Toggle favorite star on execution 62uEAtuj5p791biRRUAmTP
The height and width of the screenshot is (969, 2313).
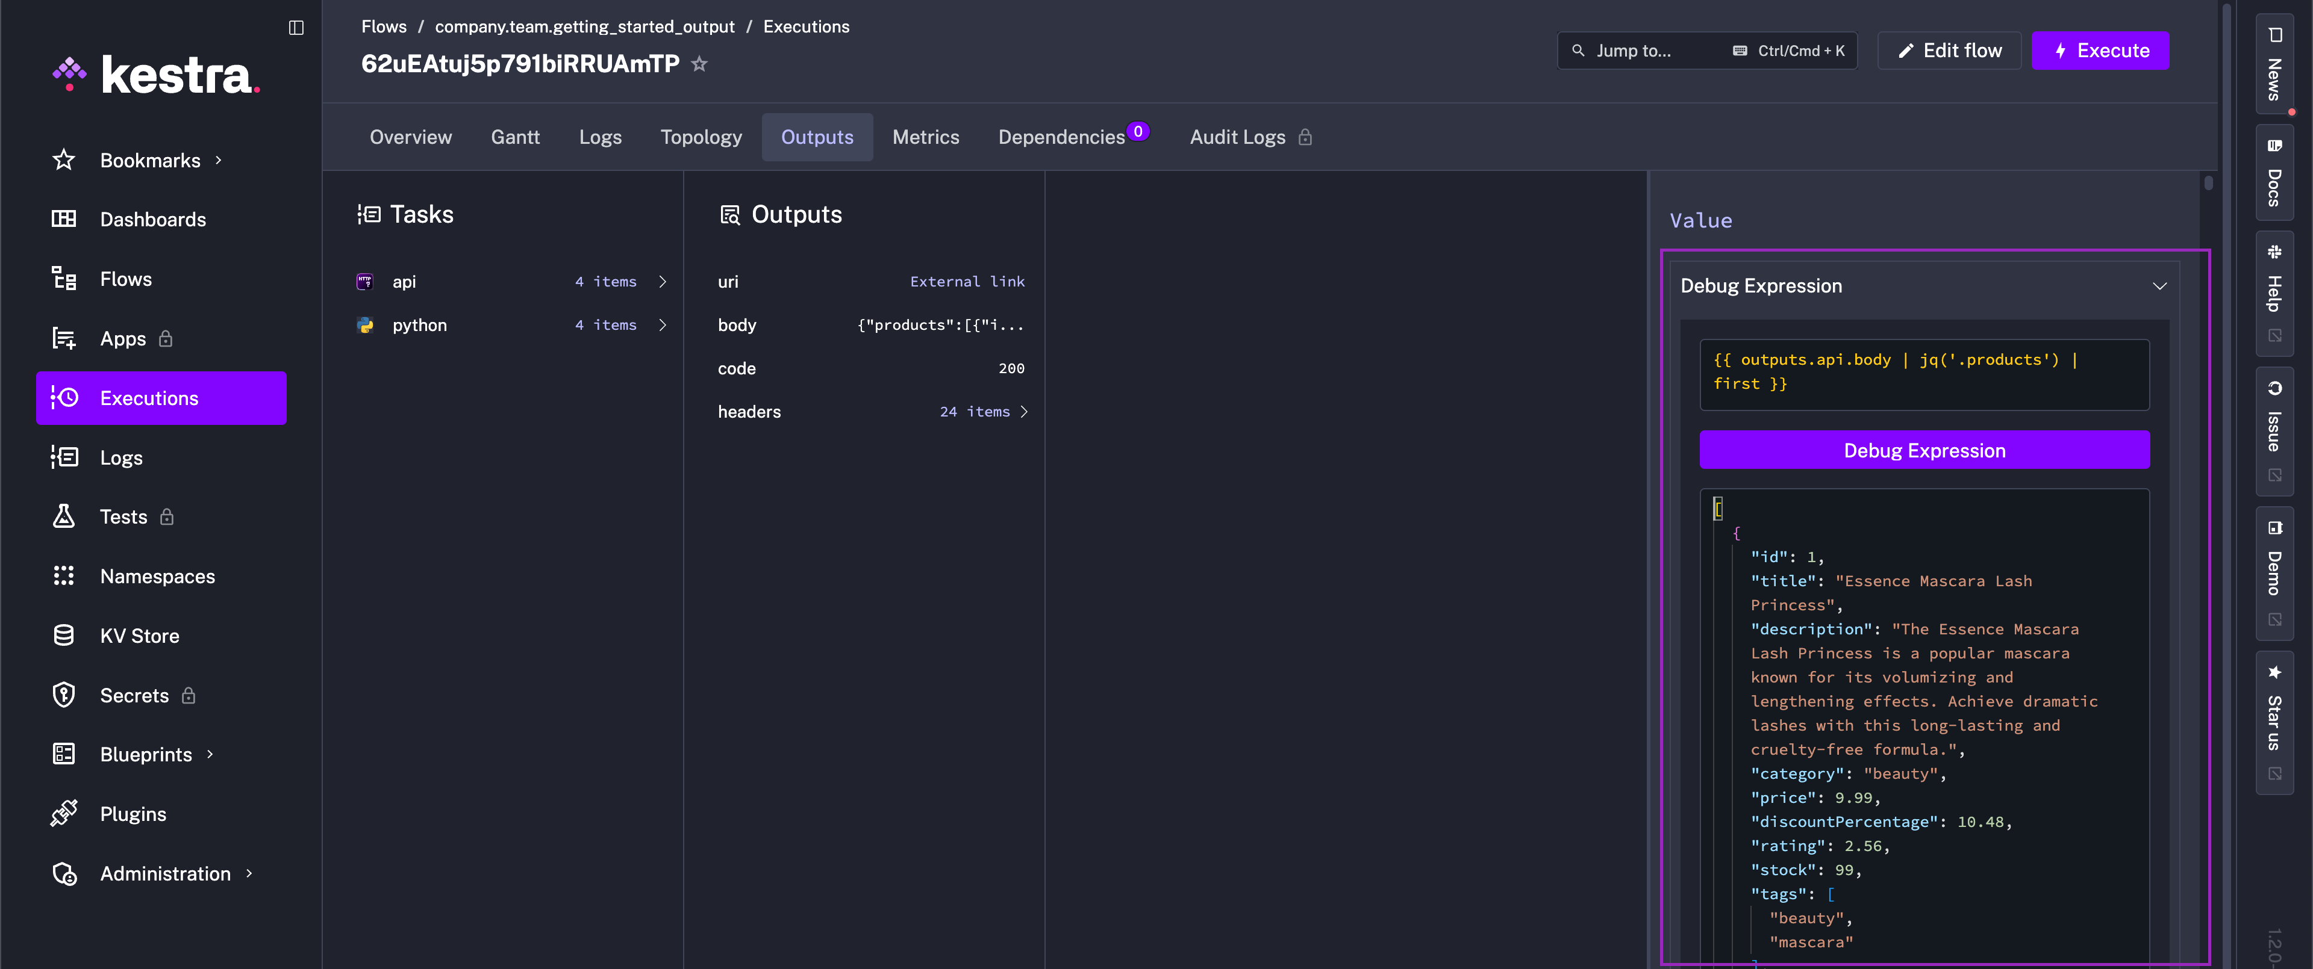point(699,63)
